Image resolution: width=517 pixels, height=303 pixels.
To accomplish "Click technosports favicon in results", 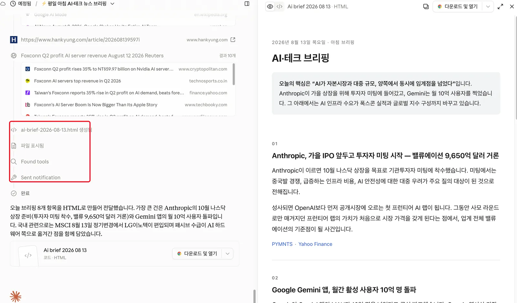I will click(x=28, y=81).
